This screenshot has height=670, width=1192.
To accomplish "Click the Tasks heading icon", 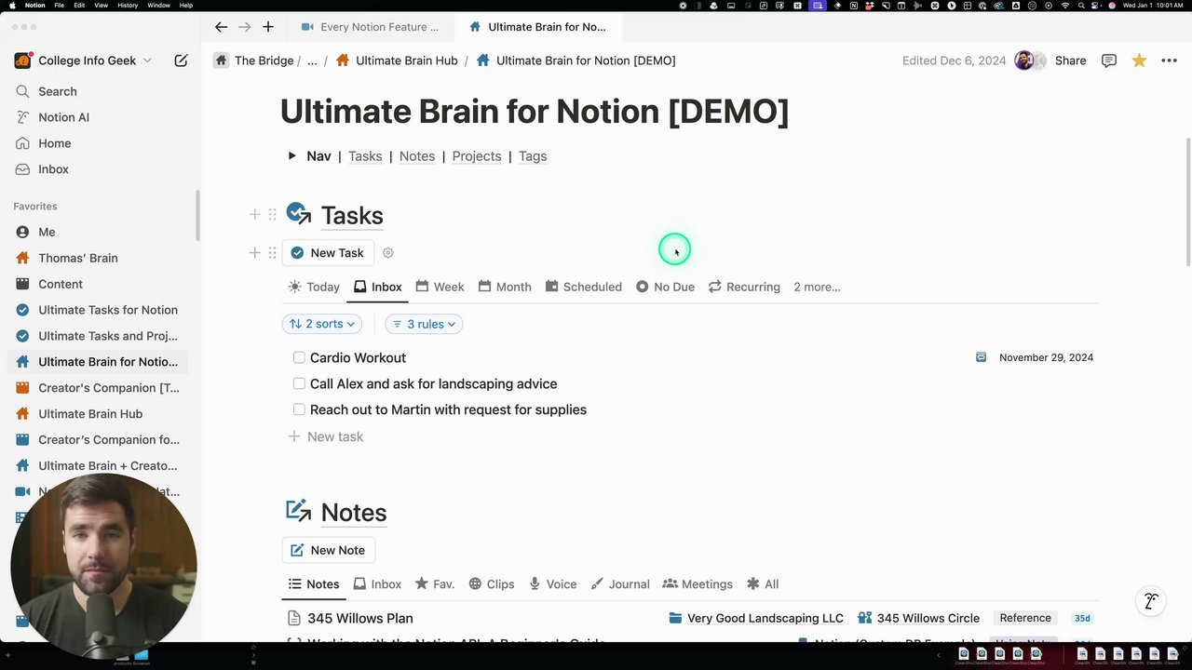I will click(x=298, y=215).
